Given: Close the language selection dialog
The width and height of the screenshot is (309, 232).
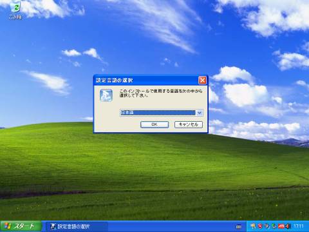Looking at the screenshot, I should click(x=202, y=81).
